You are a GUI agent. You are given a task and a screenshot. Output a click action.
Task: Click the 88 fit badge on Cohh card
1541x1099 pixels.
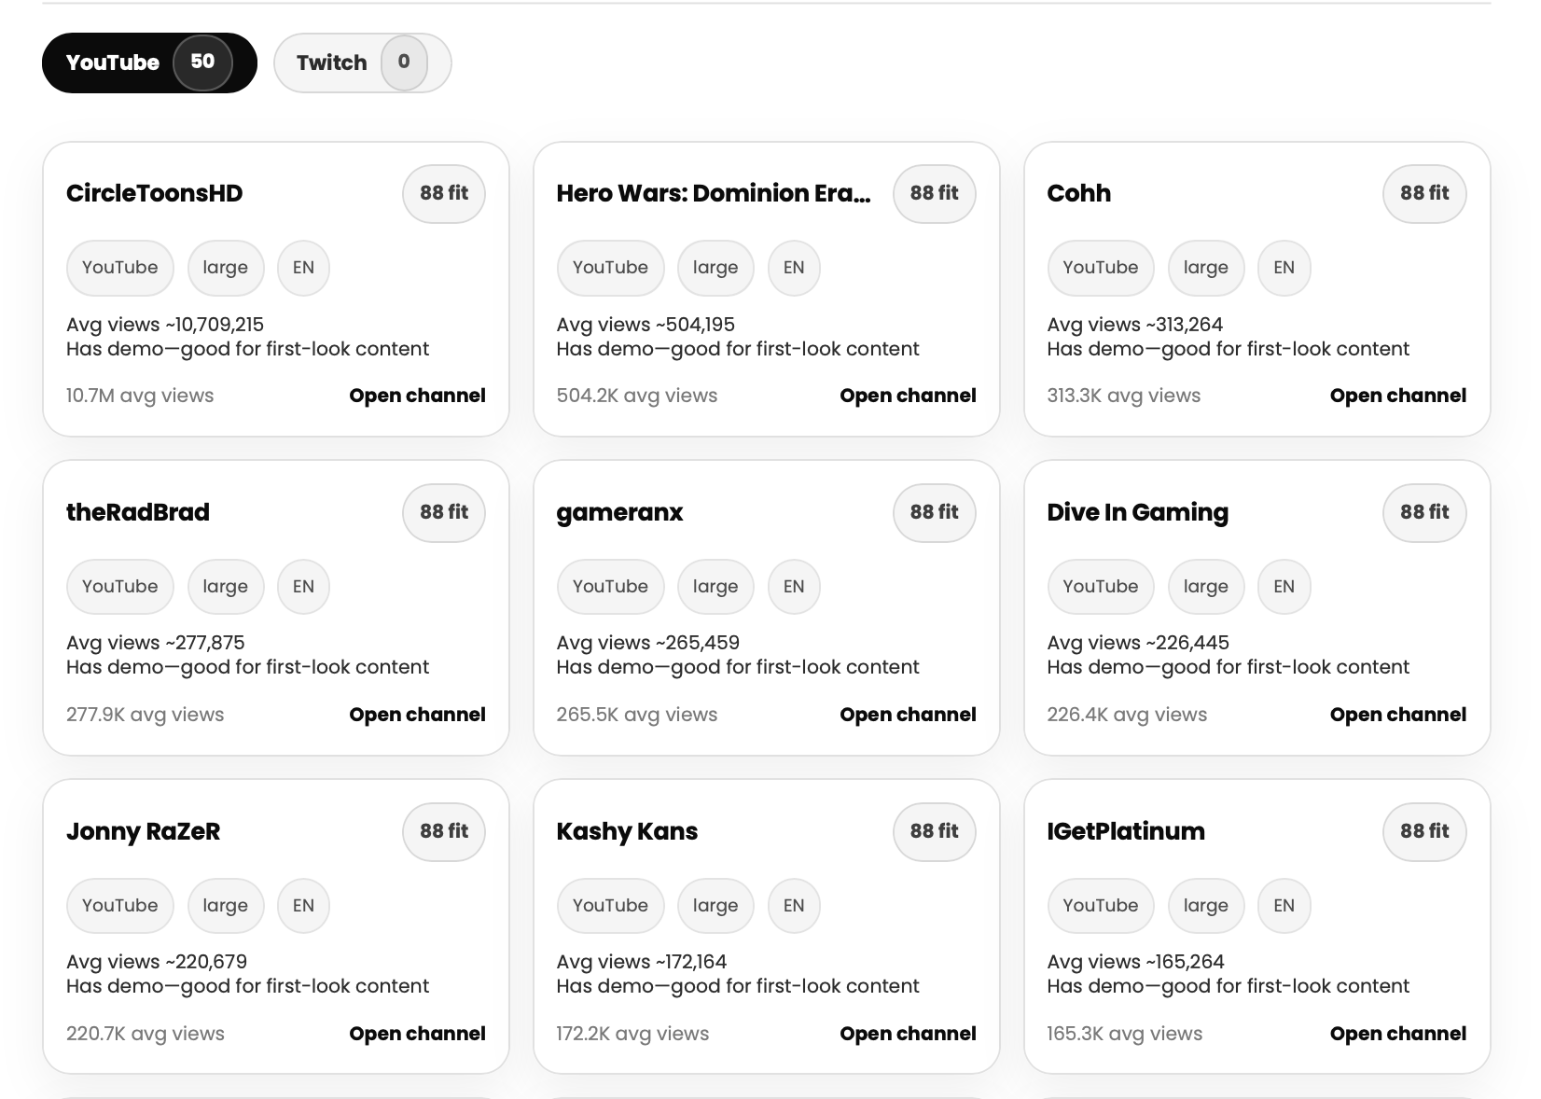click(1423, 193)
